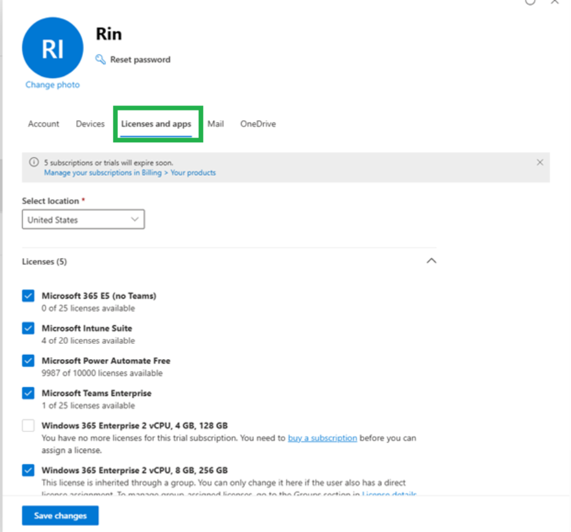Go to the OneDrive tab
The width and height of the screenshot is (571, 532).
(258, 124)
